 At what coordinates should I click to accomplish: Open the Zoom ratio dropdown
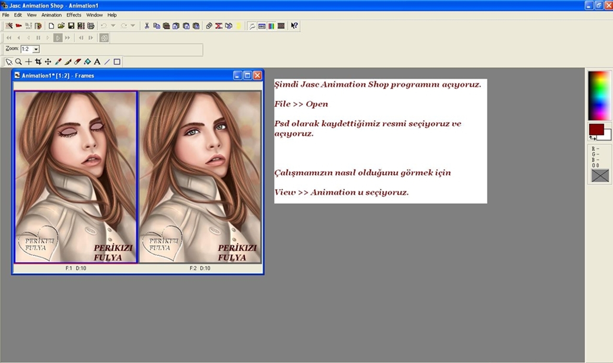click(x=36, y=49)
